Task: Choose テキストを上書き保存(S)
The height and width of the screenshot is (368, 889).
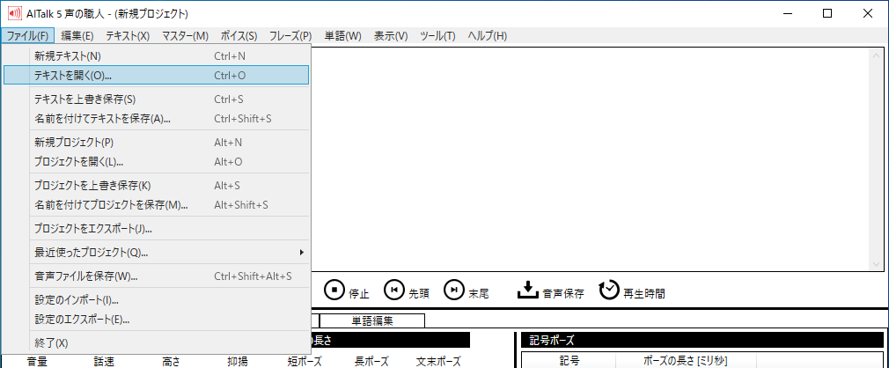Action: (156, 99)
